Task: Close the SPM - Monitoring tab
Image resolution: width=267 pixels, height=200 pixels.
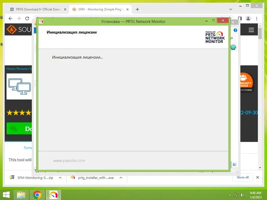Action: [127, 9]
